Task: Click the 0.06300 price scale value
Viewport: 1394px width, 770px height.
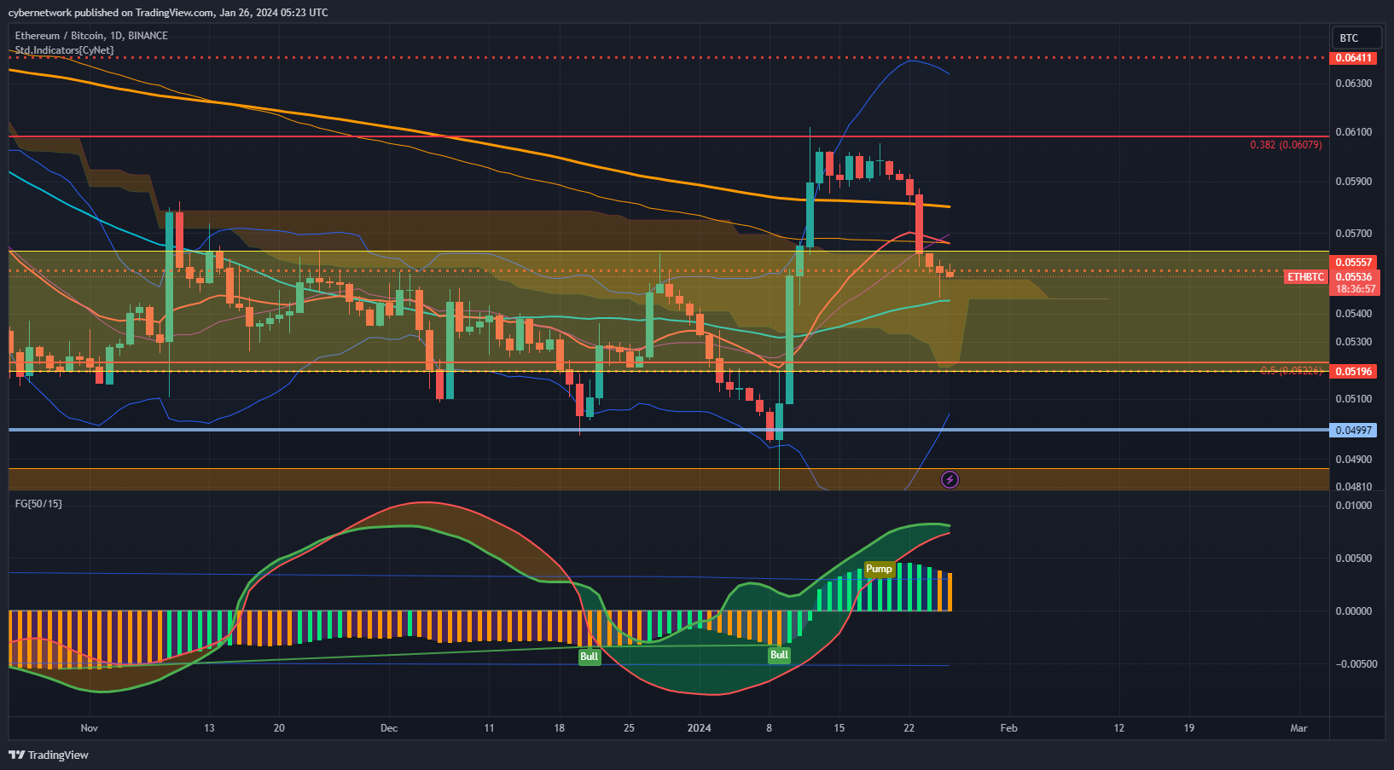Action: coord(1354,84)
